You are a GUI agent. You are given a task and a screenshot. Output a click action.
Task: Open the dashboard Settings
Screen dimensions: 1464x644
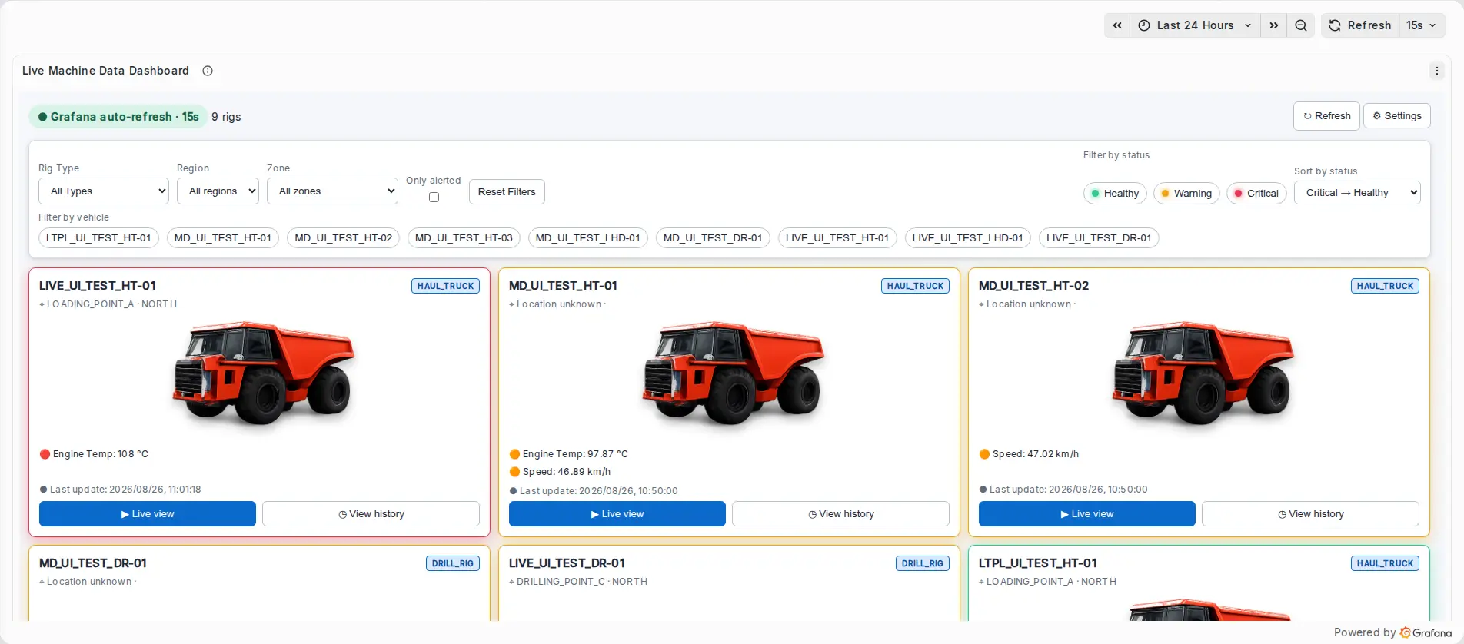pos(1397,116)
